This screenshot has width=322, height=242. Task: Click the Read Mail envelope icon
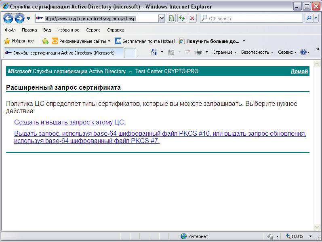click(x=187, y=52)
